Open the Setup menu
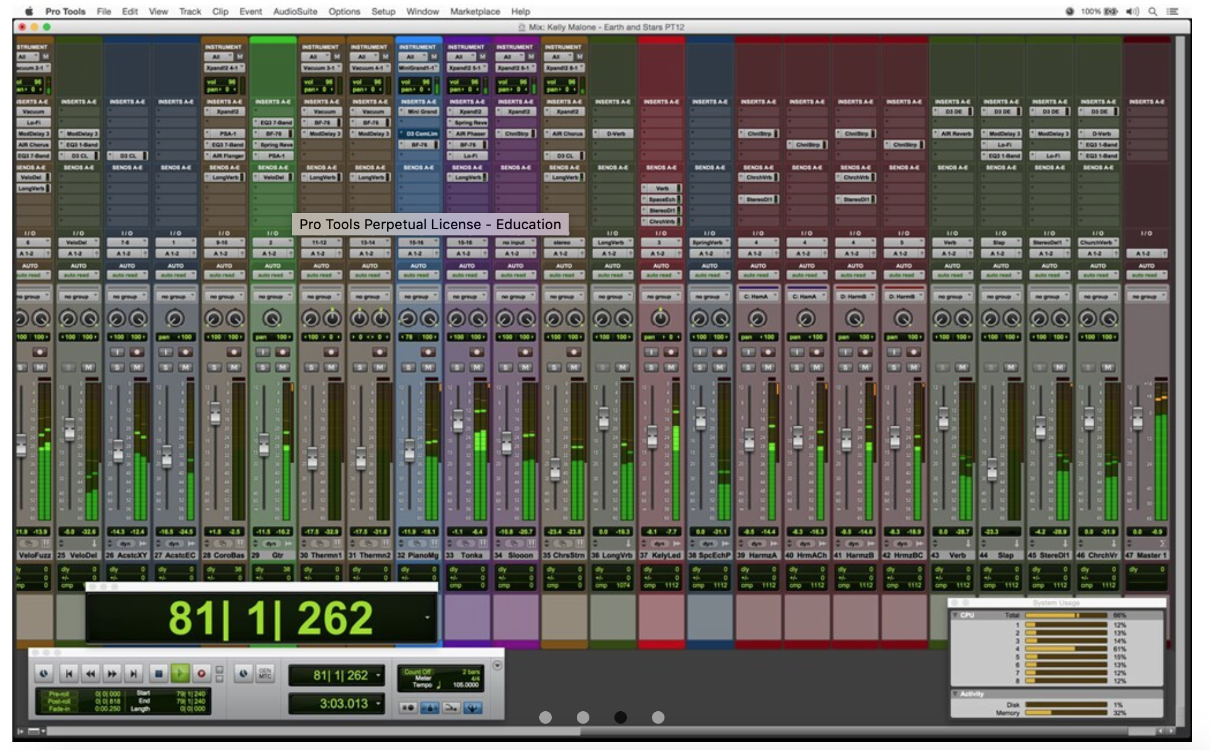This screenshot has width=1210, height=750. pos(383,11)
